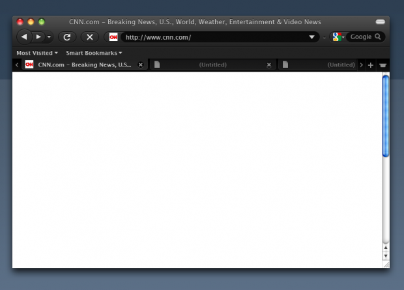
Task: Open a new tab with plus button
Action: point(371,65)
